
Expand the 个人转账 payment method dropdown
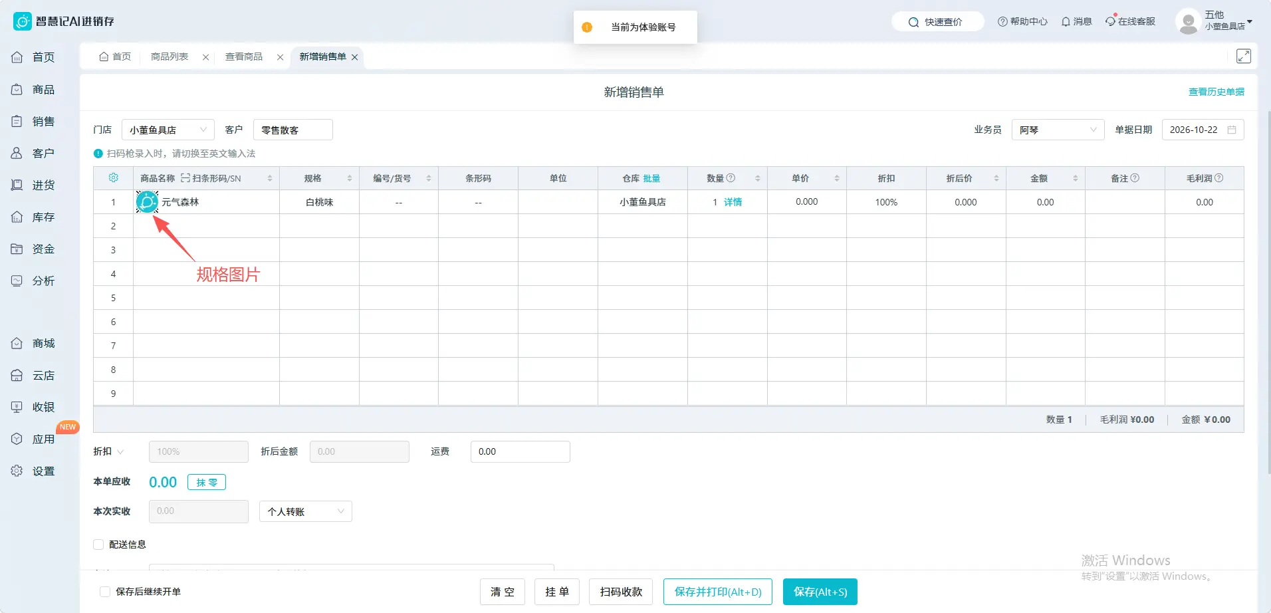tap(306, 511)
